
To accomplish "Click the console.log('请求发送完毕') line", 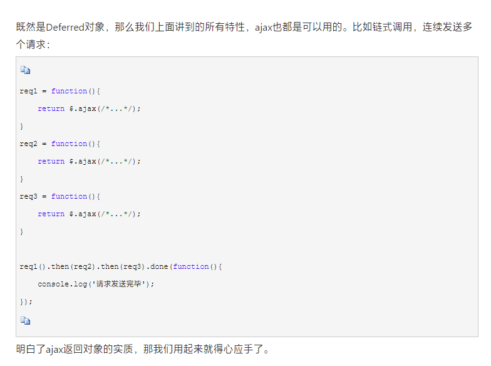I will point(96,285).
